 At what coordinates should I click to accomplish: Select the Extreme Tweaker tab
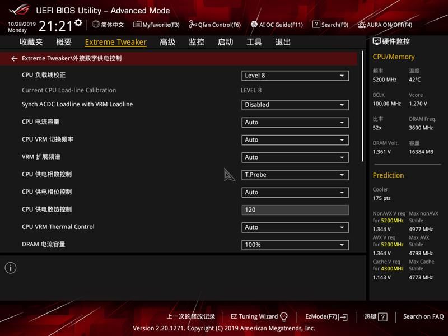[x=116, y=42]
